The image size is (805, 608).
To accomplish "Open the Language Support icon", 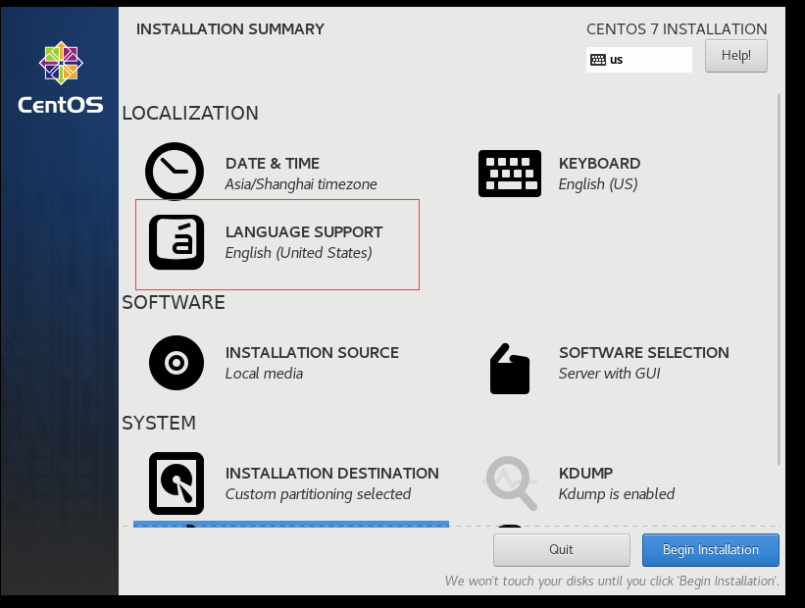I will (176, 242).
